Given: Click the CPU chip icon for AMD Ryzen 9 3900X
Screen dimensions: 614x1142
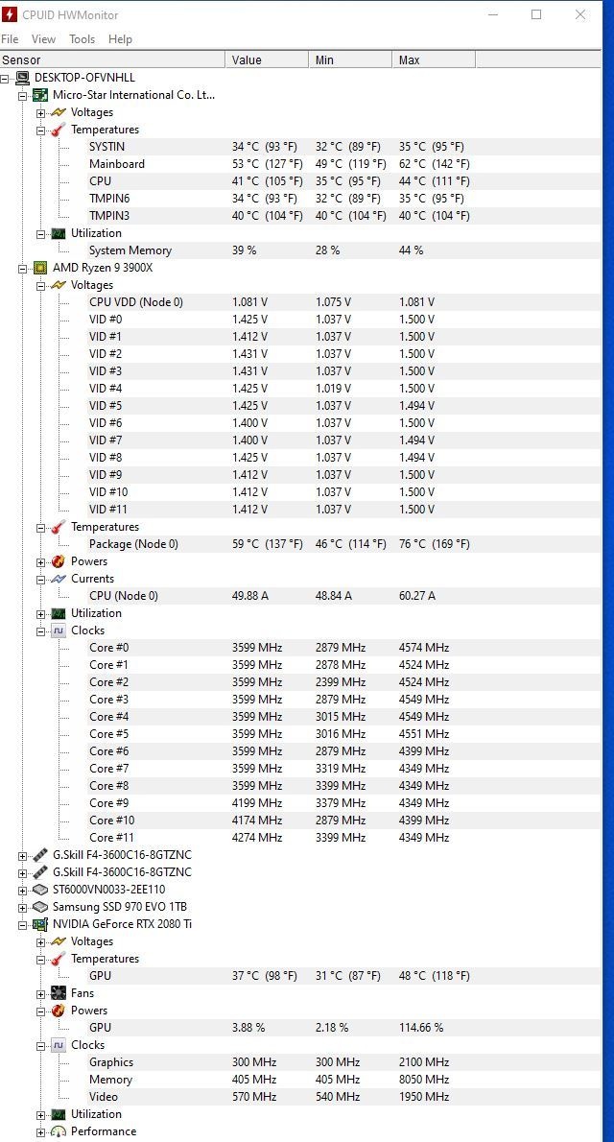Looking at the screenshot, I should (x=40, y=268).
